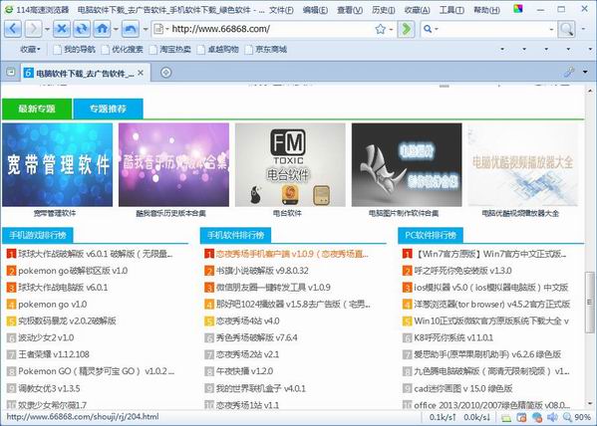Open the 宽带管理软件 thumbnail
Image resolution: width=597 pixels, height=426 pixels.
pos(57,164)
